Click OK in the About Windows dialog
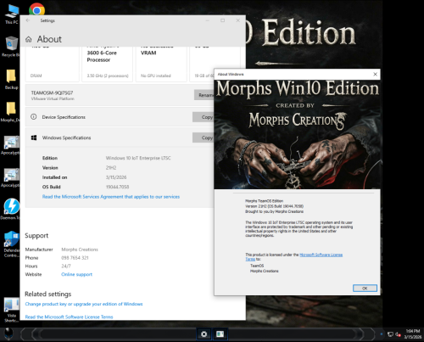The height and width of the screenshot is (342, 424). (365, 288)
